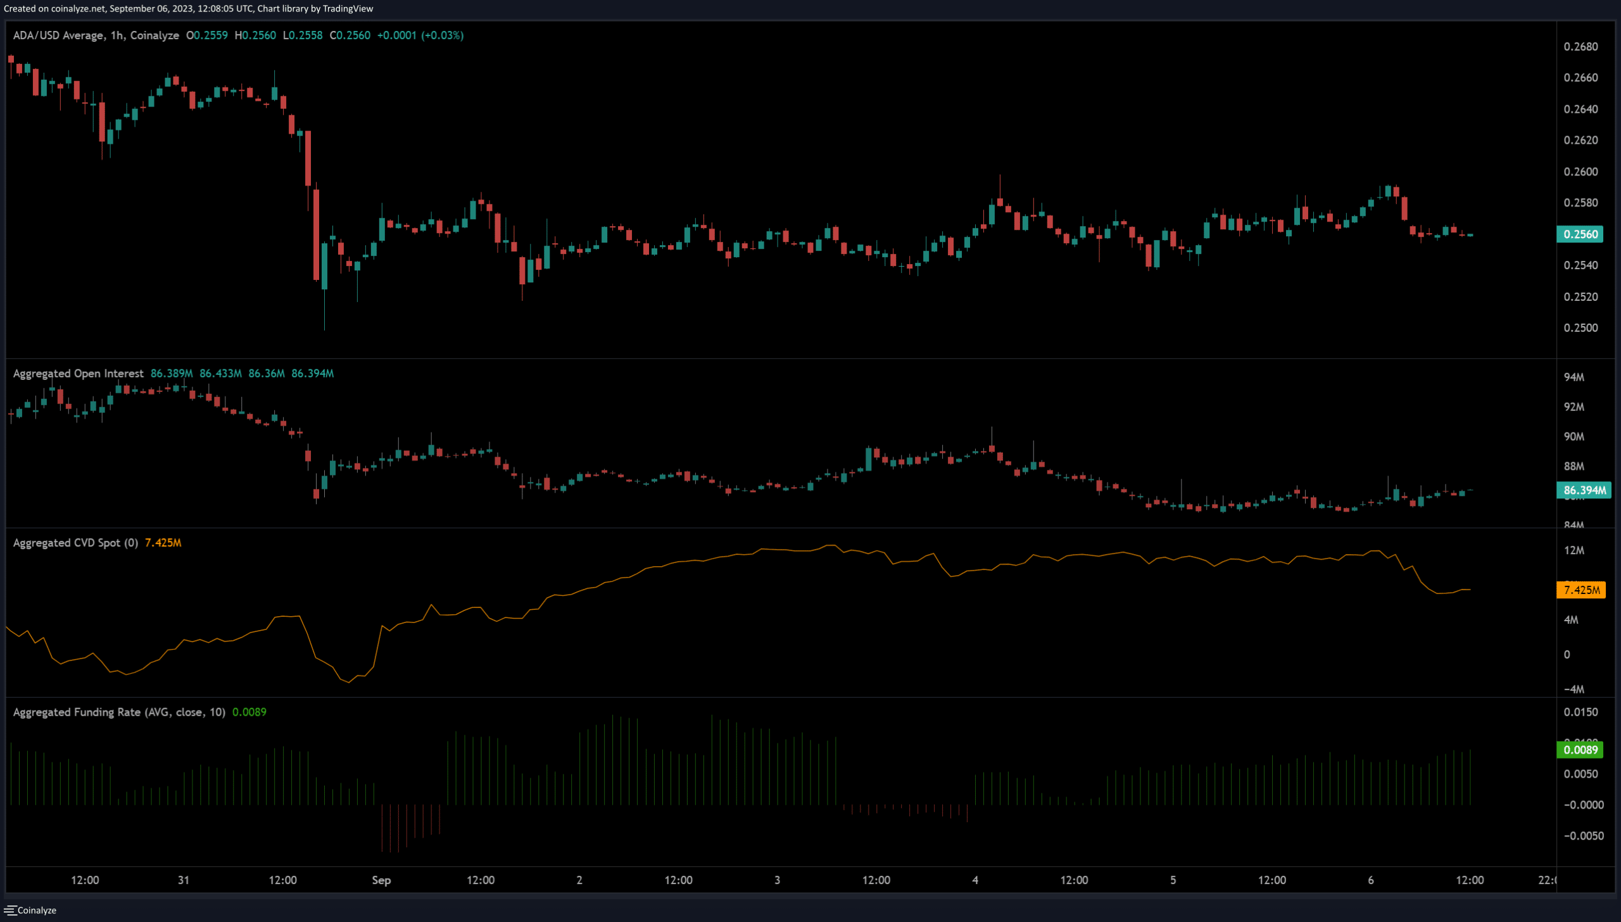Click the CVD legend value 7.425M

[x=163, y=543]
